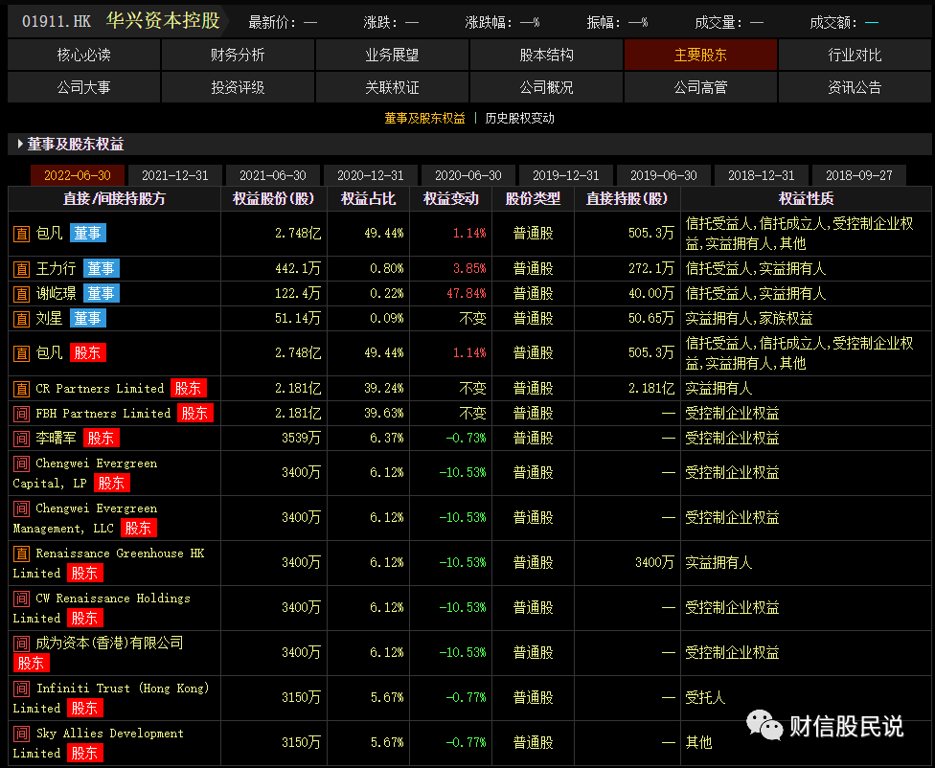Click the 间 icon beside Infiniti Trust (Hong Kong)

pyautogui.click(x=21, y=689)
